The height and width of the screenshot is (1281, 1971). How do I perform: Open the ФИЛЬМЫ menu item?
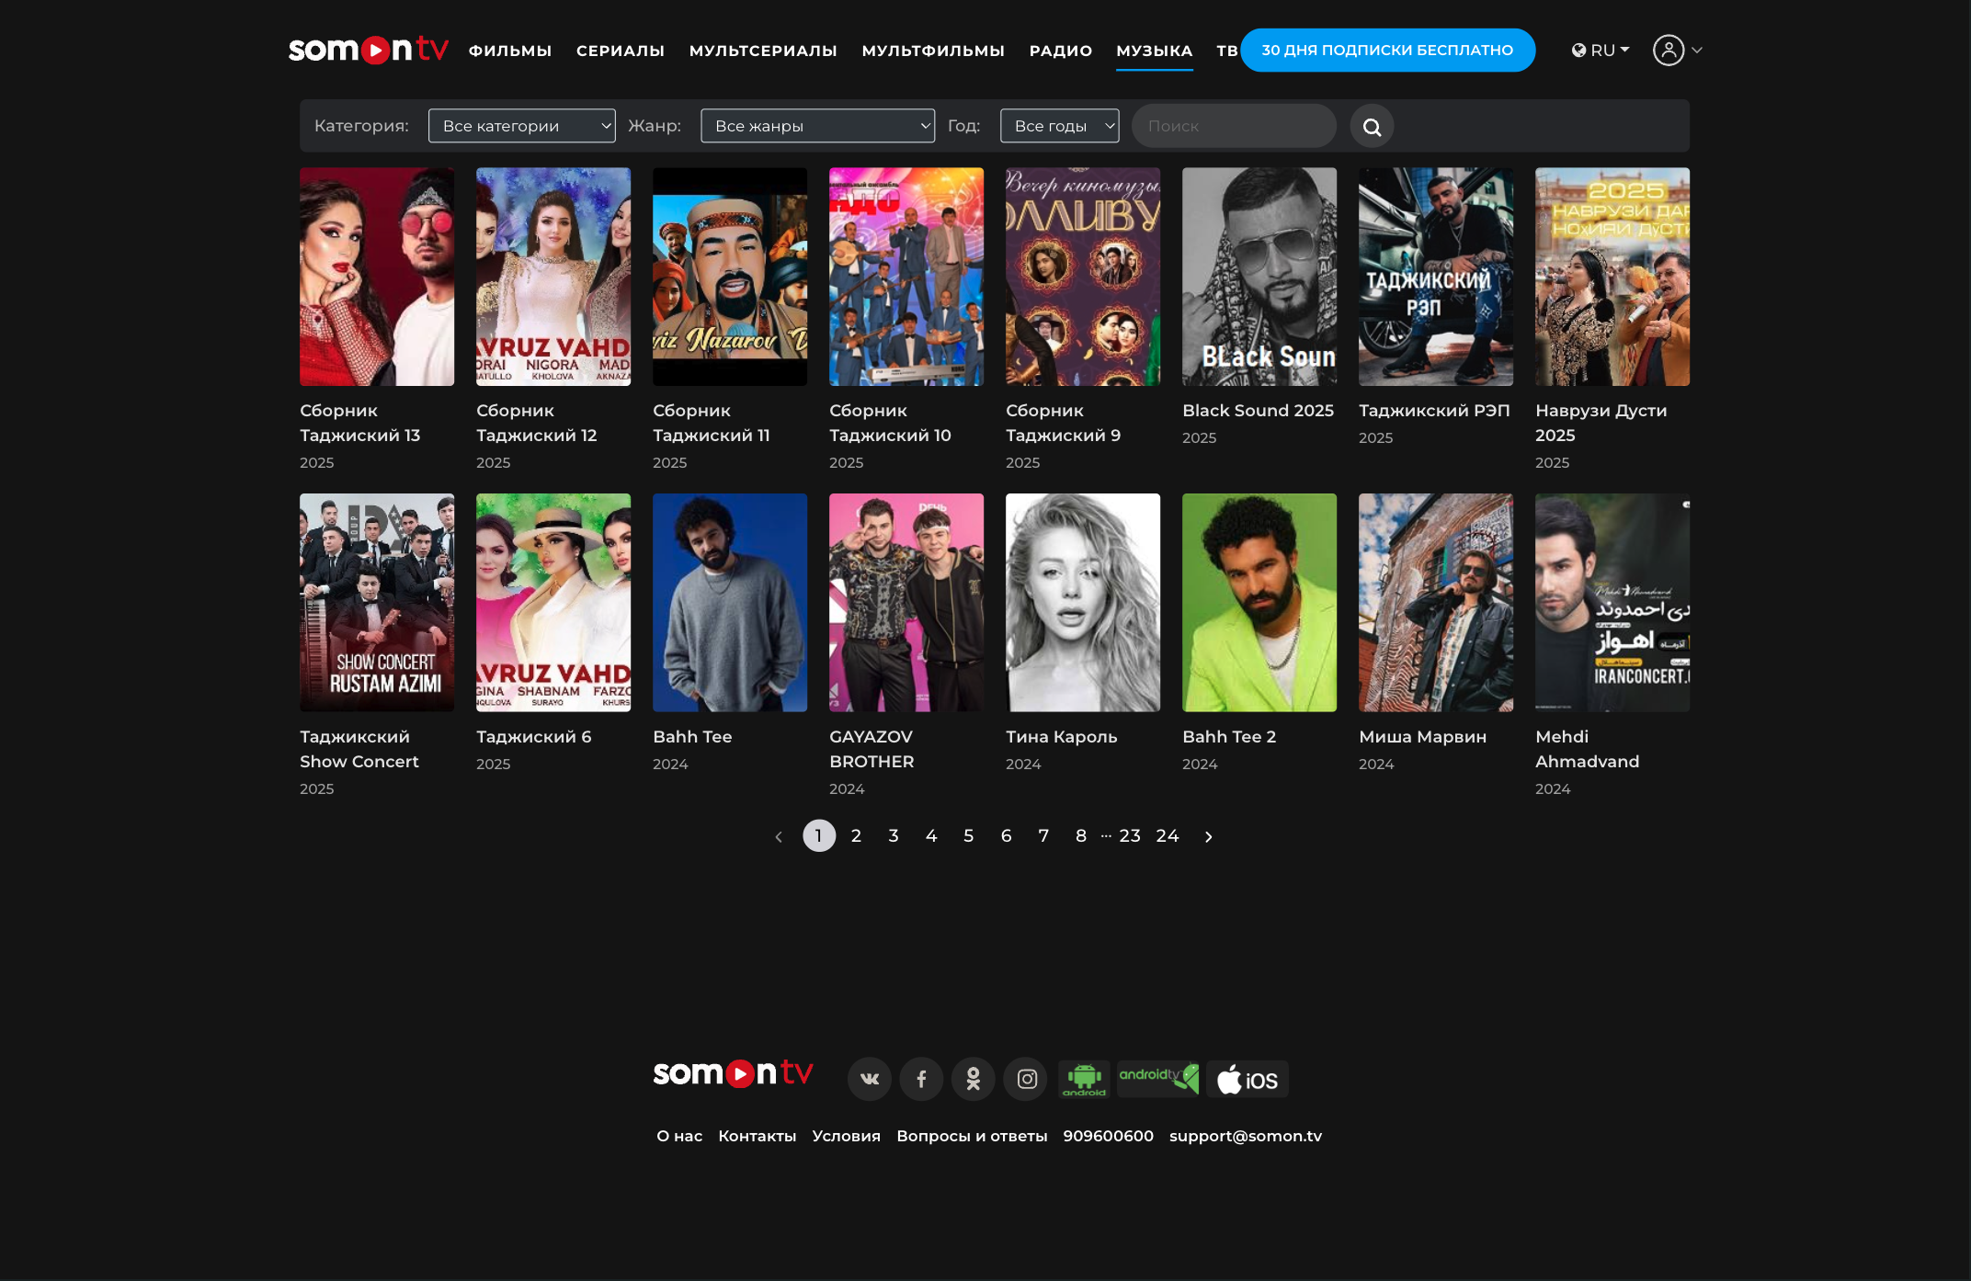coord(510,51)
